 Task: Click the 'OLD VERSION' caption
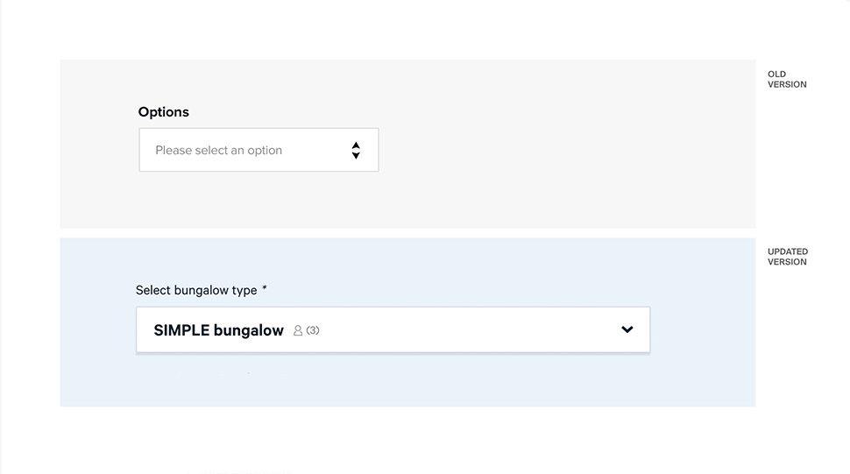[x=786, y=80]
